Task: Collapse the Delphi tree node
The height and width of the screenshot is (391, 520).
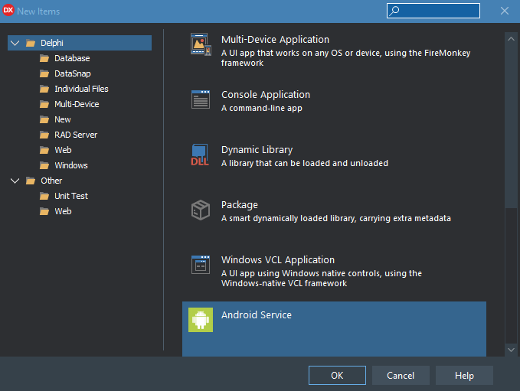Action: (x=15, y=43)
